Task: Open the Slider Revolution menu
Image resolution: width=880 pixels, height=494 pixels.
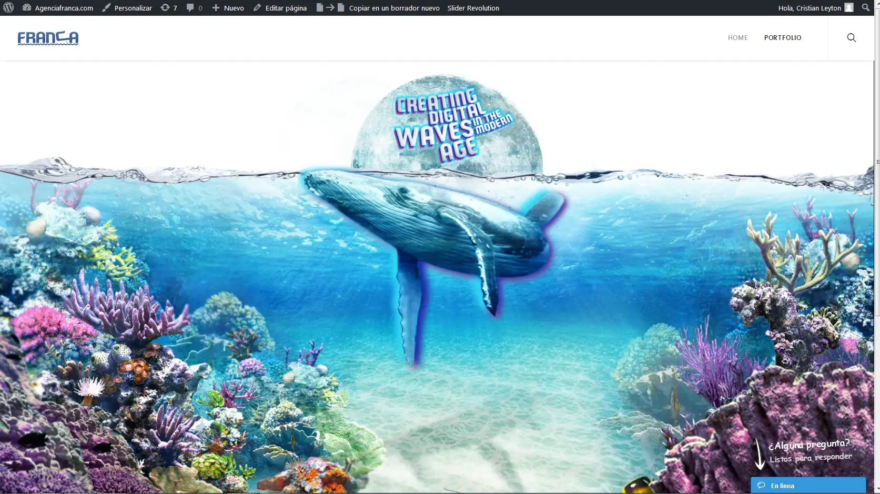Action: [473, 8]
